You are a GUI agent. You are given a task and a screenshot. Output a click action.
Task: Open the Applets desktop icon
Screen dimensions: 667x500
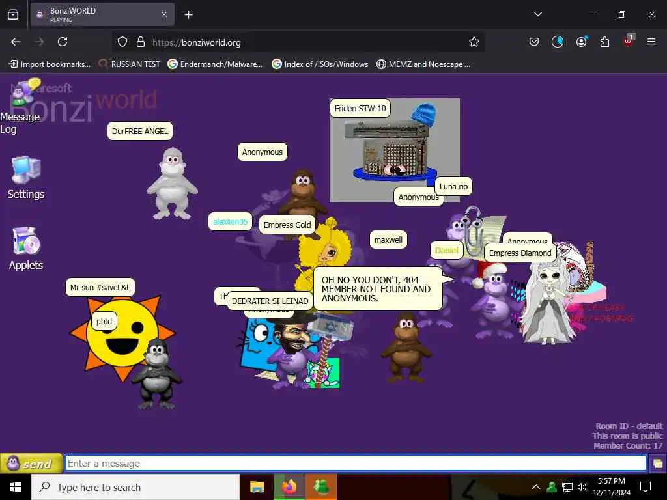[x=26, y=249]
